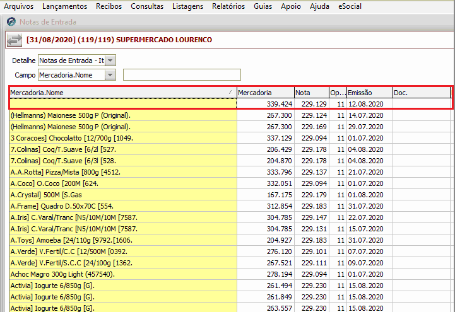Select A.Verde V.Fertil/S.C.C row
The width and height of the screenshot is (455, 312).
point(230,263)
